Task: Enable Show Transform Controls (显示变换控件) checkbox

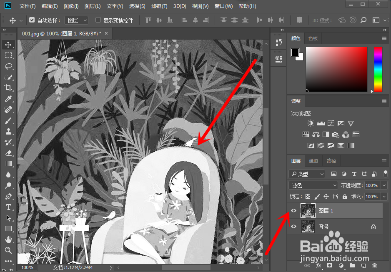Action: pos(98,20)
